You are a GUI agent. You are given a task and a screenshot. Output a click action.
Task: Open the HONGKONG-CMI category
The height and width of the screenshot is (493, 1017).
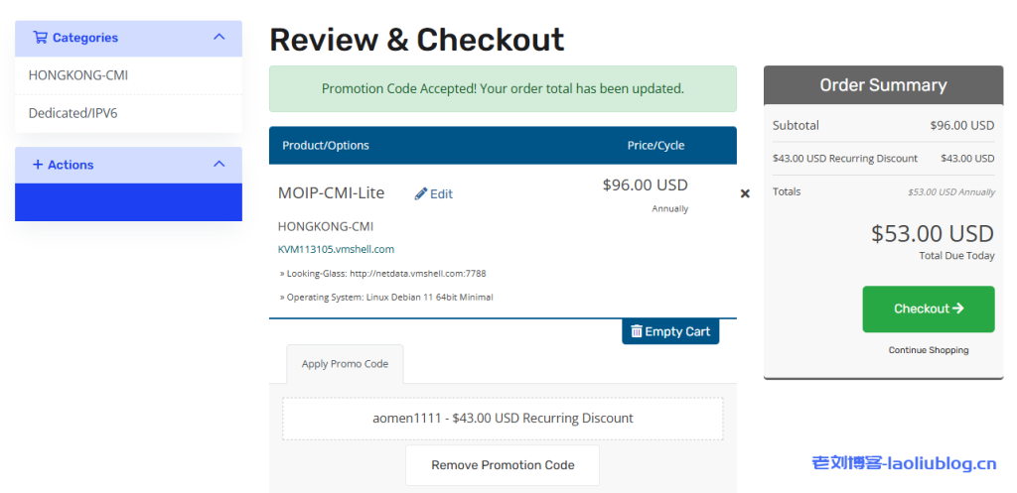78,75
